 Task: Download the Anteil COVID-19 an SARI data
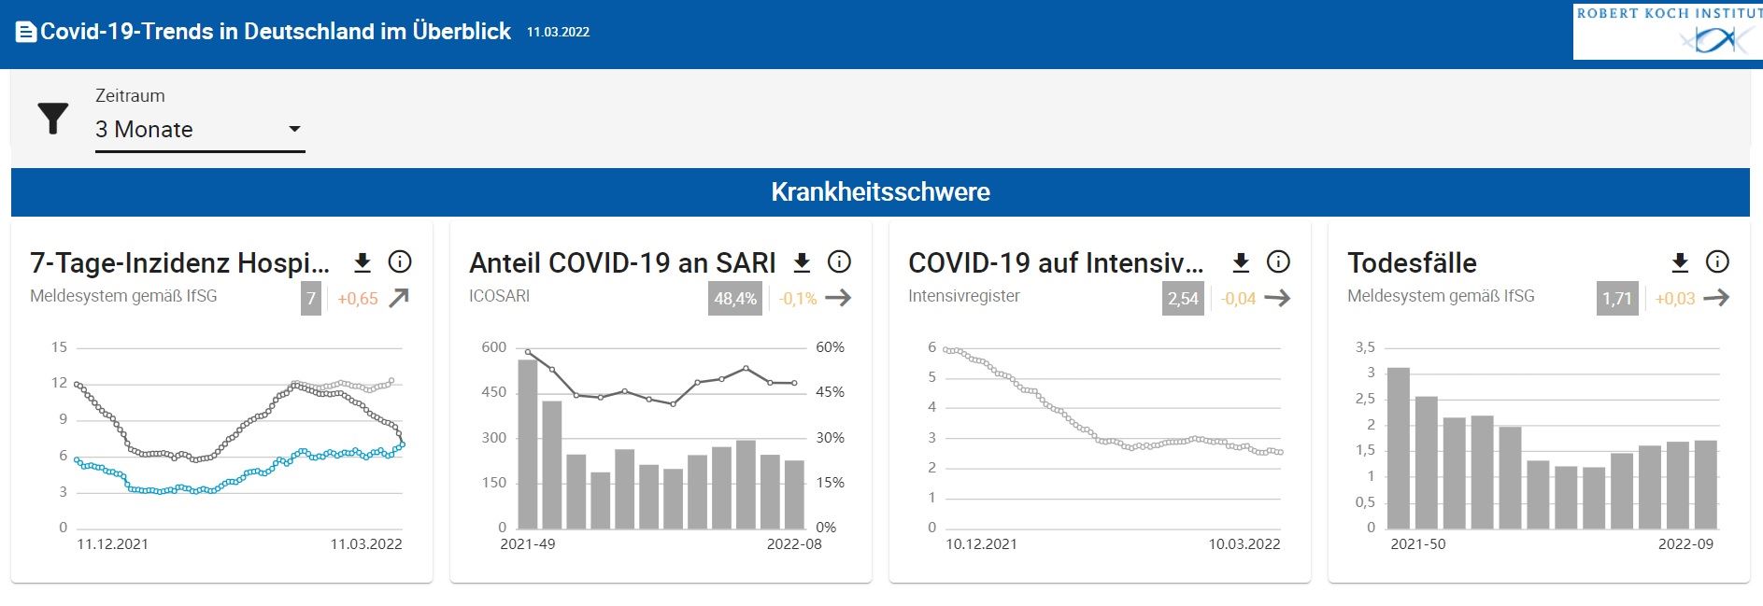pos(802,262)
